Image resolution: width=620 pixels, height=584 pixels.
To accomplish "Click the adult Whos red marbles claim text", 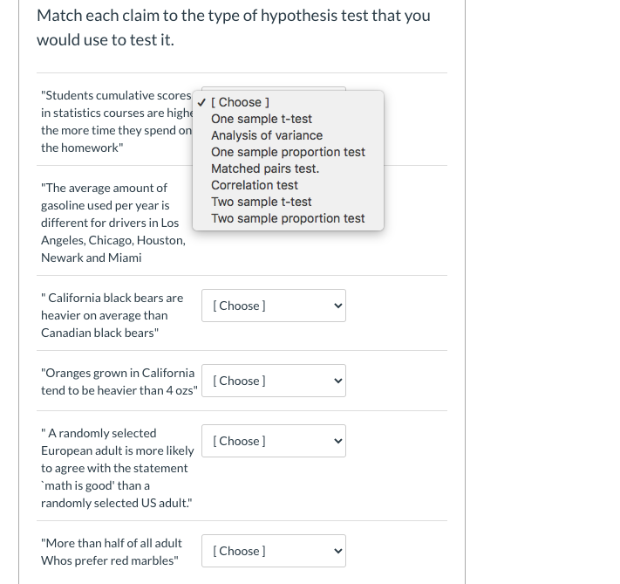I will point(111,552).
